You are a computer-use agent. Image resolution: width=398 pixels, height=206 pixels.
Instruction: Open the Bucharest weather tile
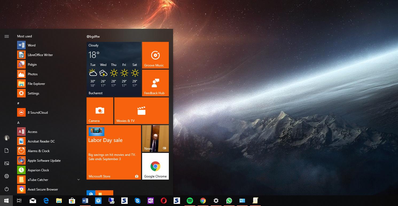[114, 69]
